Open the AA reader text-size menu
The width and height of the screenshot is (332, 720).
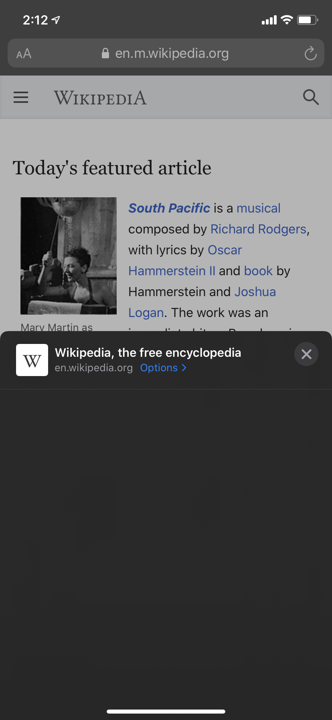point(24,53)
